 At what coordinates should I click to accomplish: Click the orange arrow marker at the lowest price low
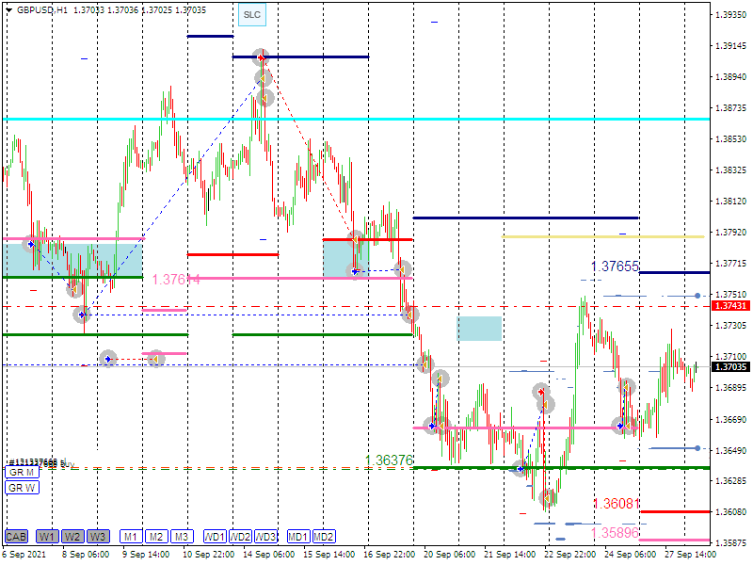pyautogui.click(x=547, y=498)
